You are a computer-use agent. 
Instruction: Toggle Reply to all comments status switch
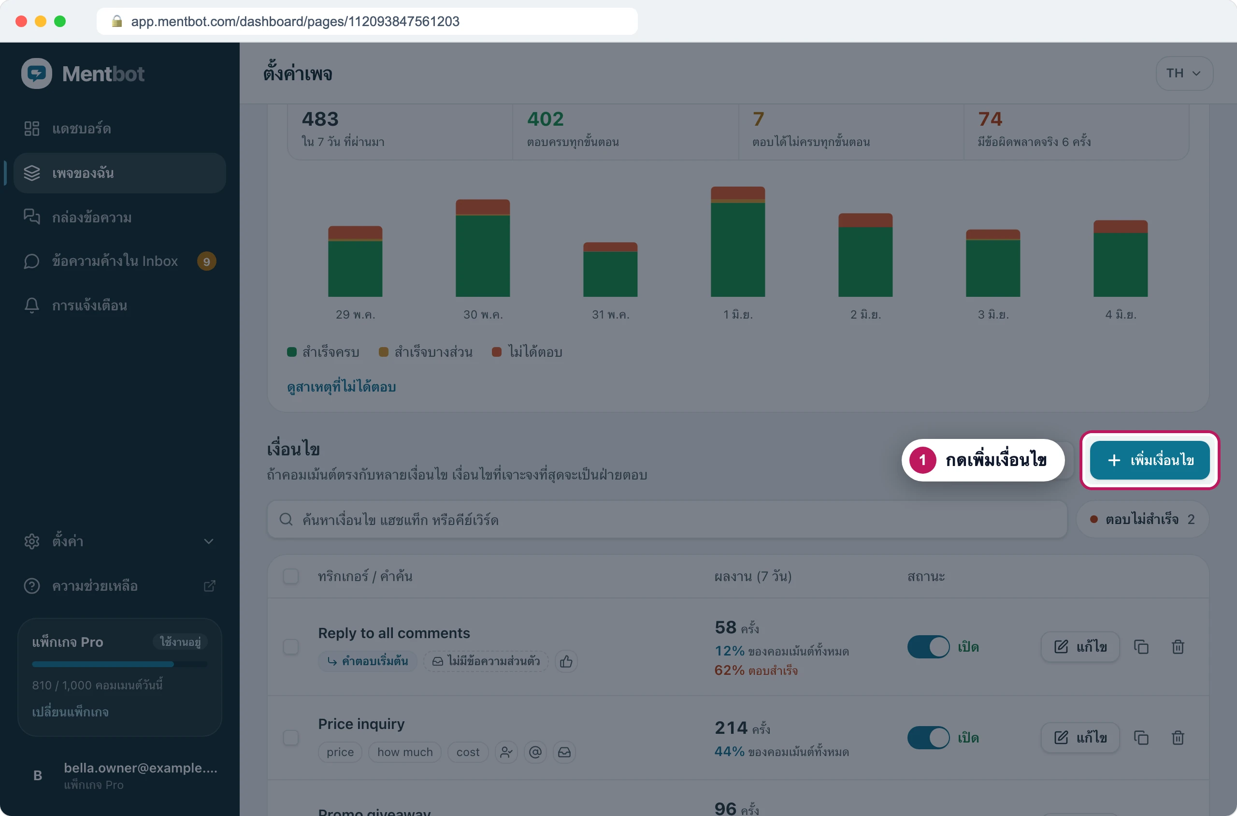(929, 647)
